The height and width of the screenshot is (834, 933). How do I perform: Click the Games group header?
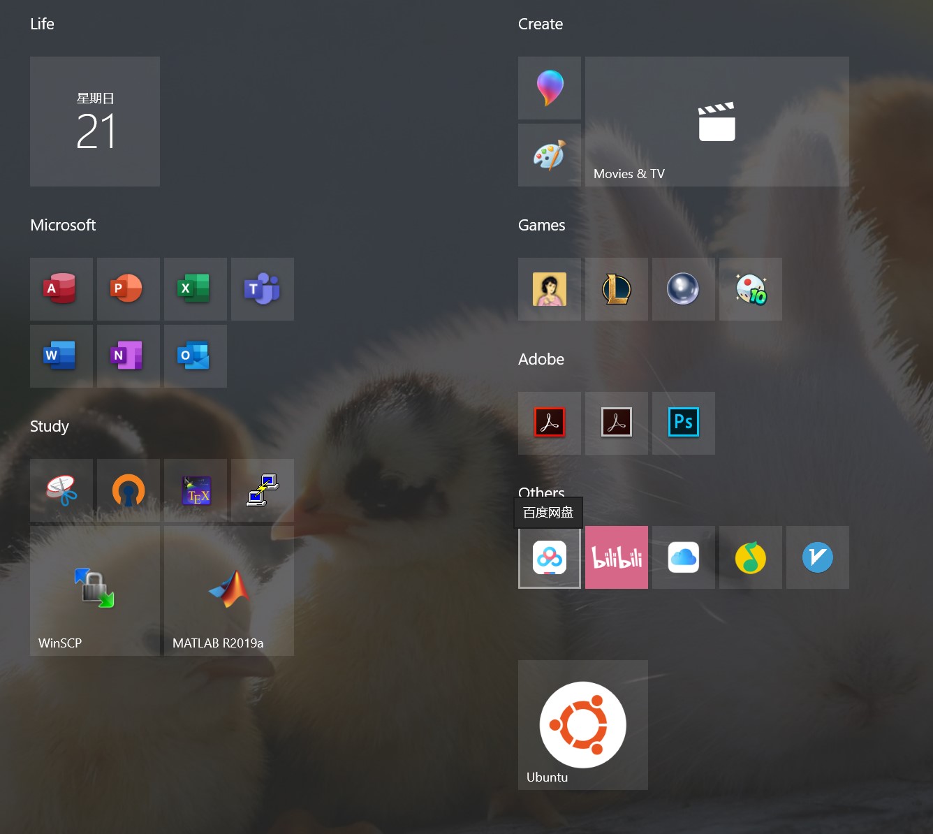542,225
